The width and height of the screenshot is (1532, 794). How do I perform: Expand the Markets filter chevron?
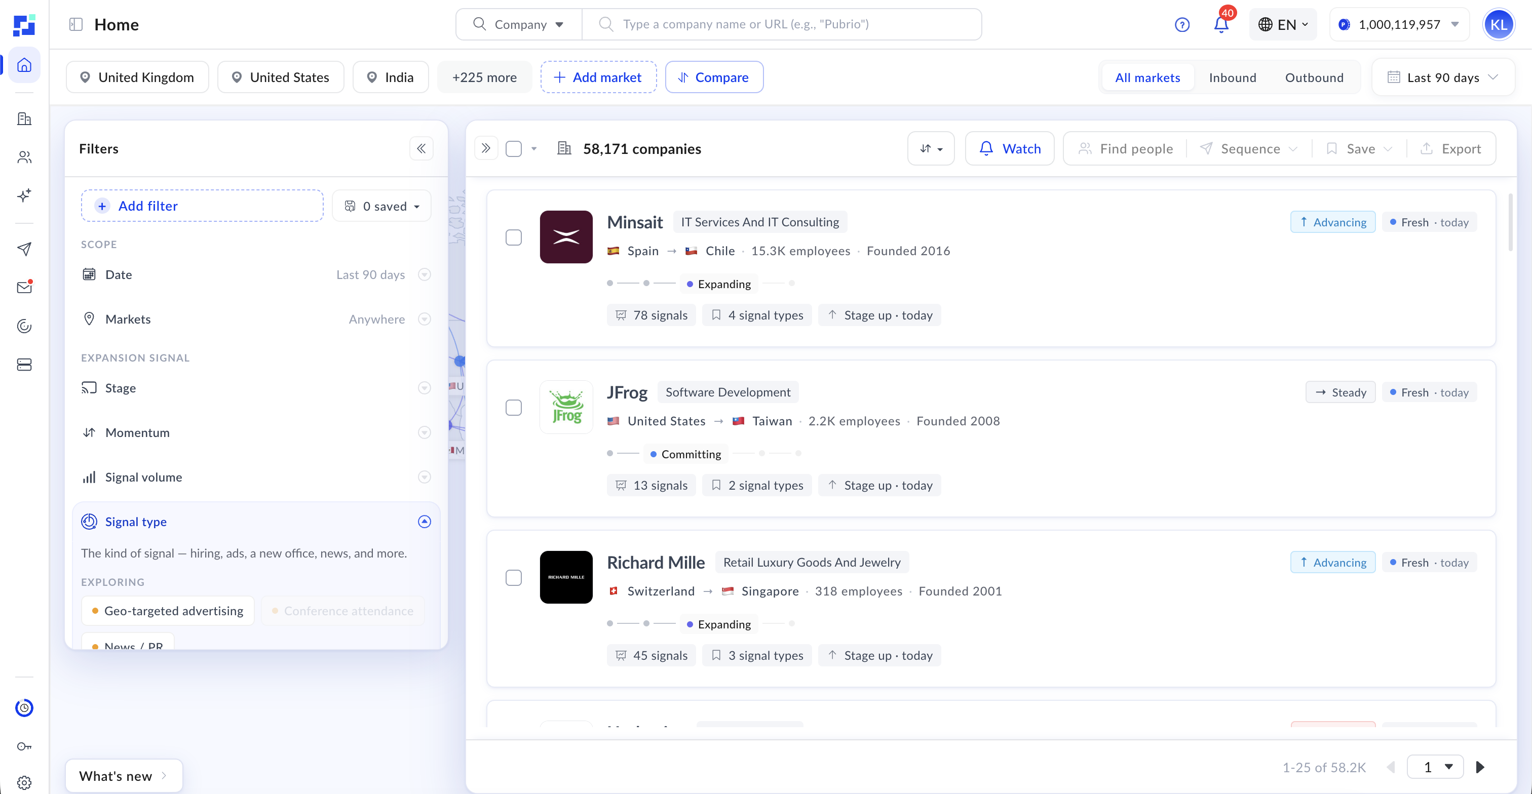425,319
